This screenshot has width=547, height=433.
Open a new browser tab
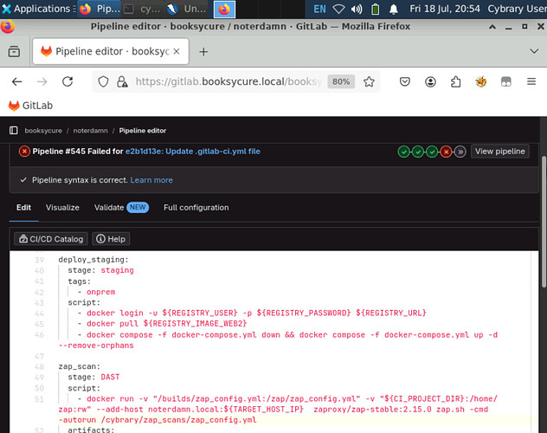pyautogui.click(x=203, y=52)
